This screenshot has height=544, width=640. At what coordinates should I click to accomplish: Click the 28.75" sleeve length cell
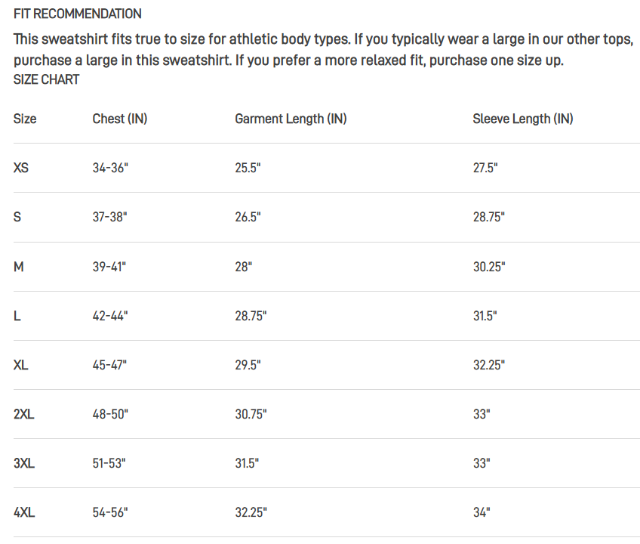489,217
